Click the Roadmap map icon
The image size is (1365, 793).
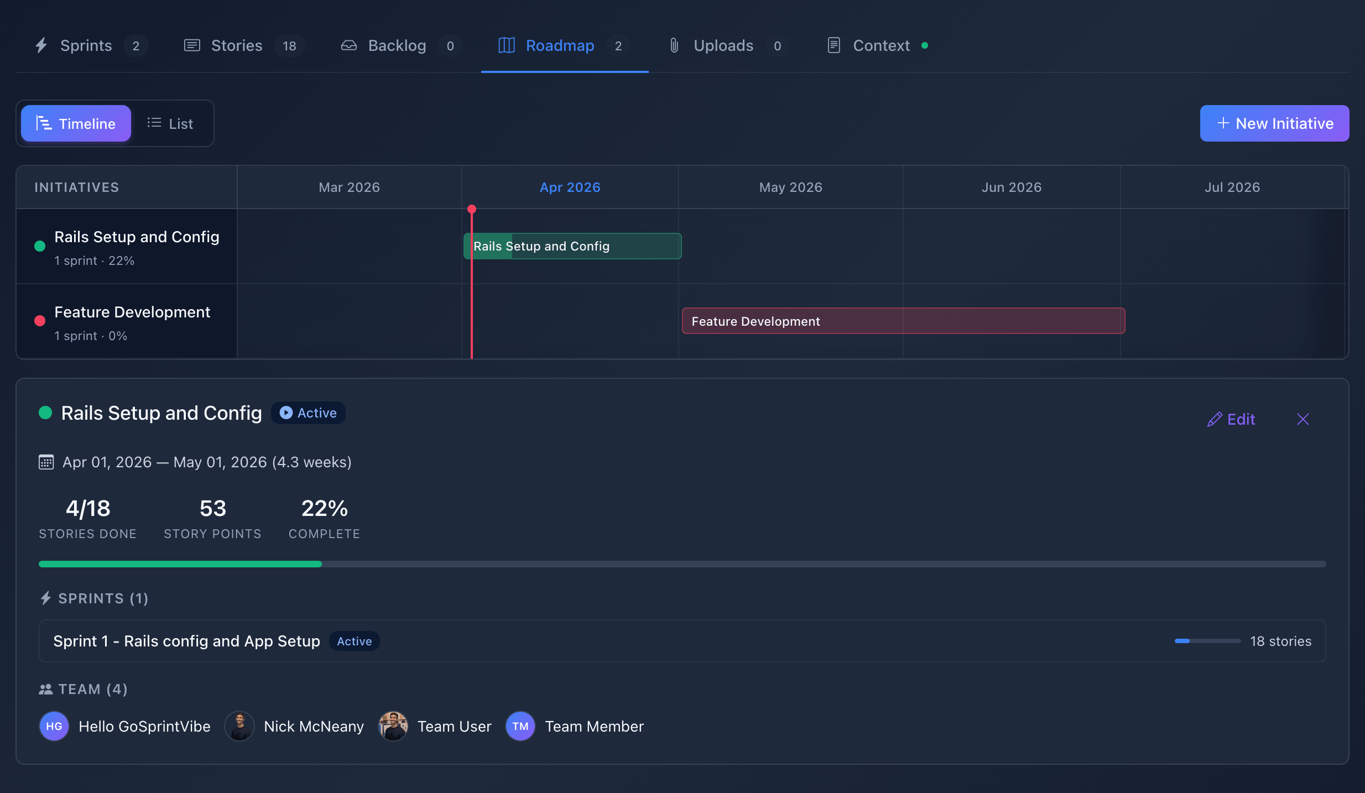pyautogui.click(x=507, y=45)
